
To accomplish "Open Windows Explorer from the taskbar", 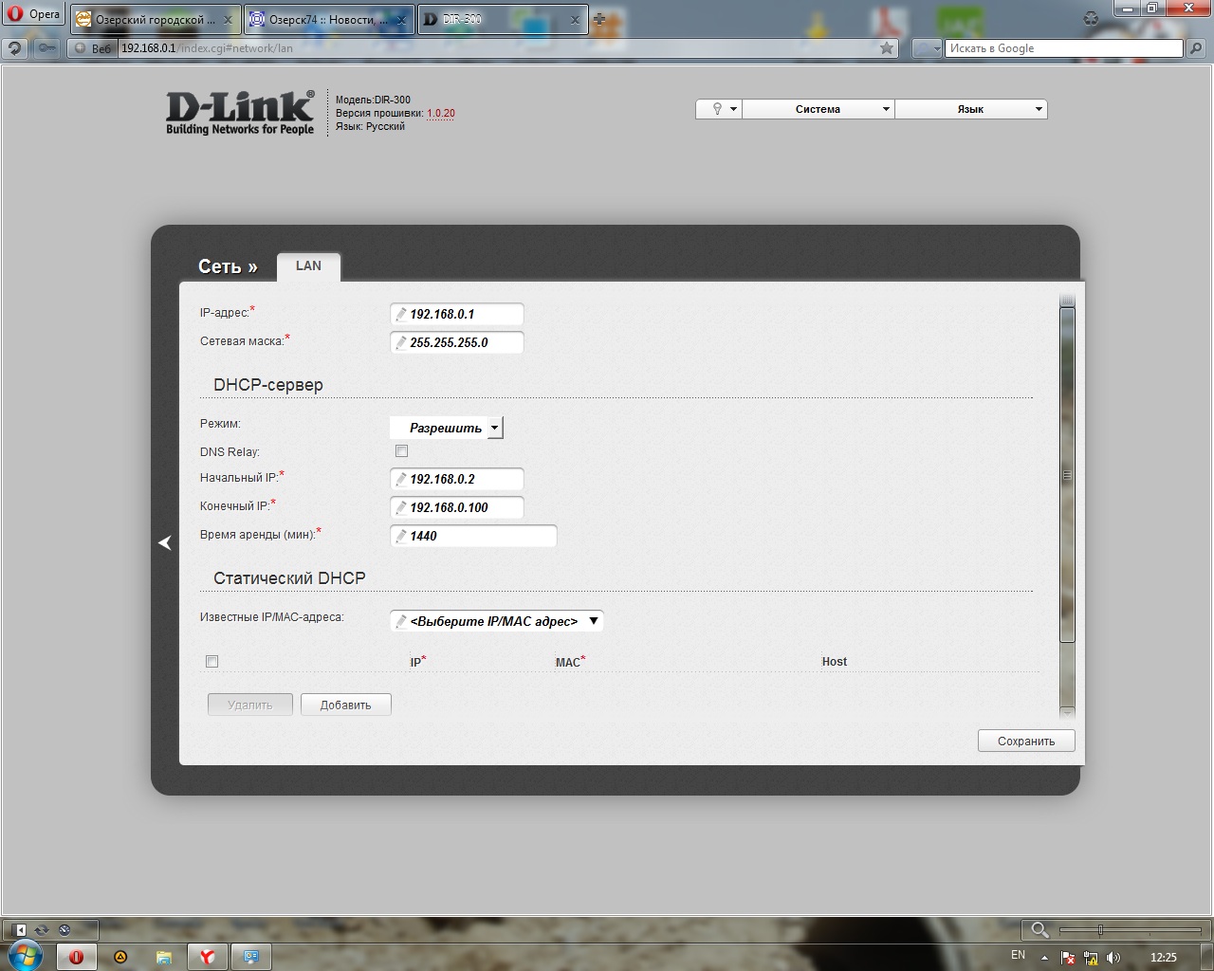I will pos(164,957).
